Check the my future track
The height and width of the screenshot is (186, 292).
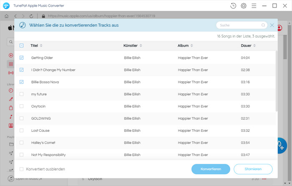[x=21, y=94]
